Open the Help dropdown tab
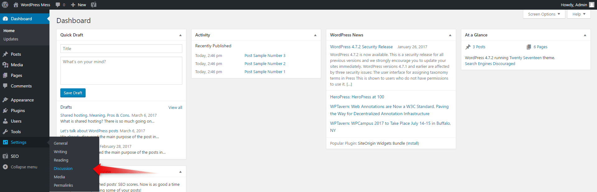Image resolution: width=597 pixels, height=192 pixels. point(579,14)
